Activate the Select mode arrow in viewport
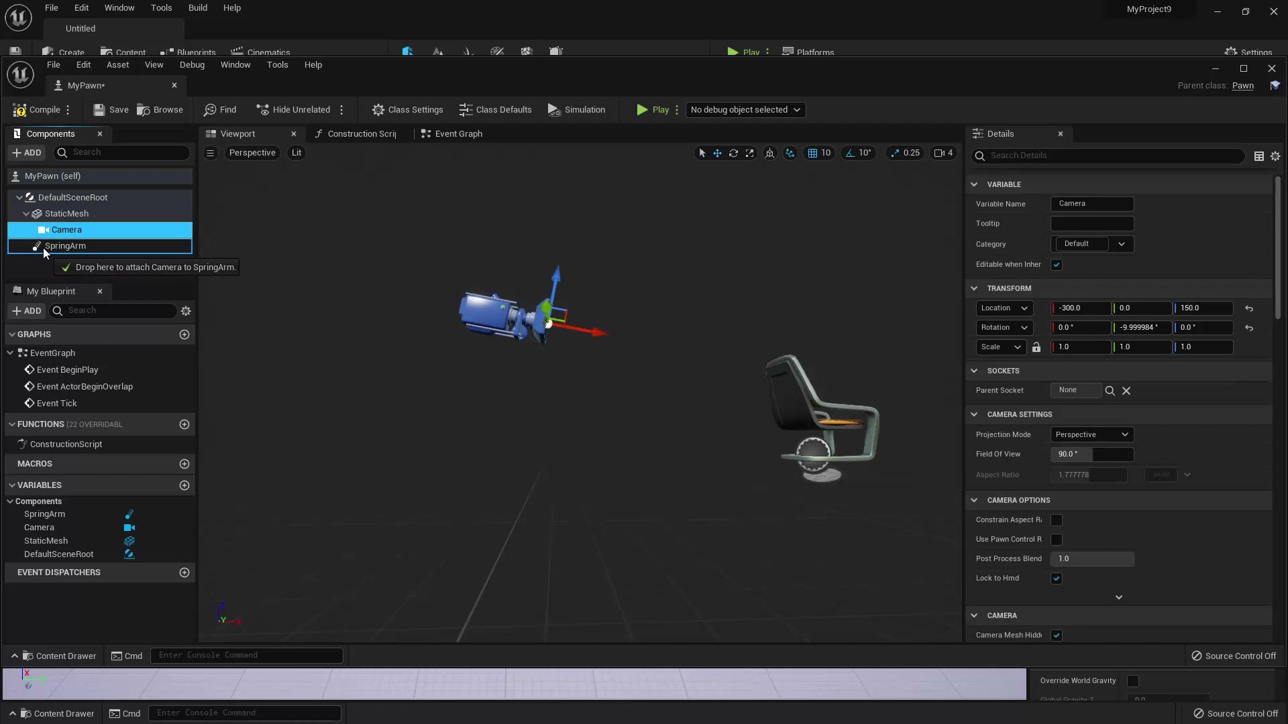1288x724 pixels. (702, 153)
